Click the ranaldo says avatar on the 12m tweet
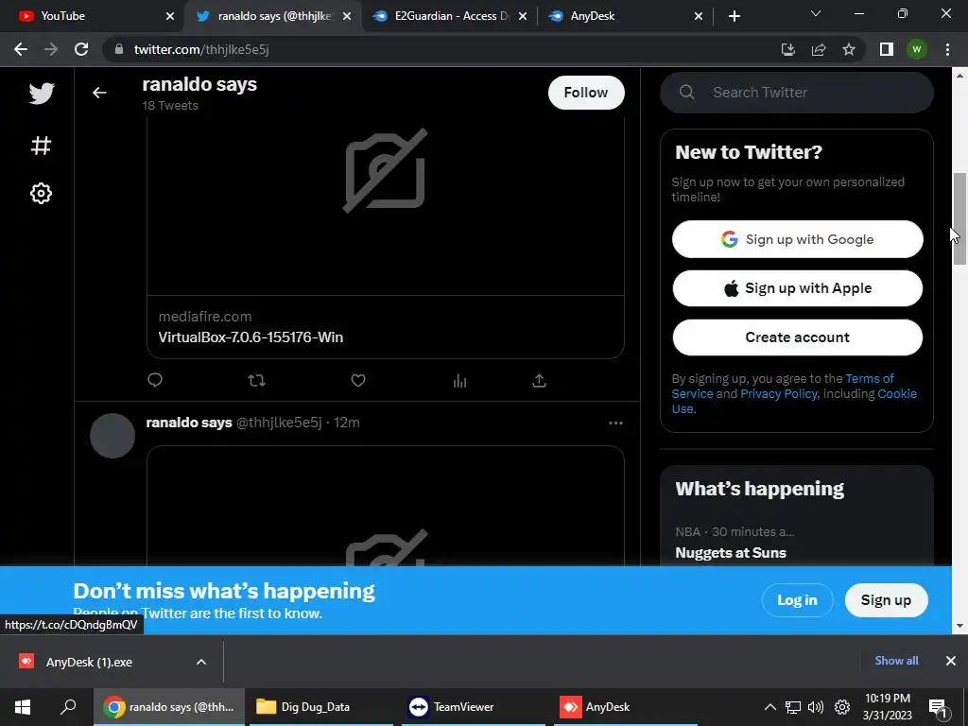The height and width of the screenshot is (726, 968). coord(112,436)
